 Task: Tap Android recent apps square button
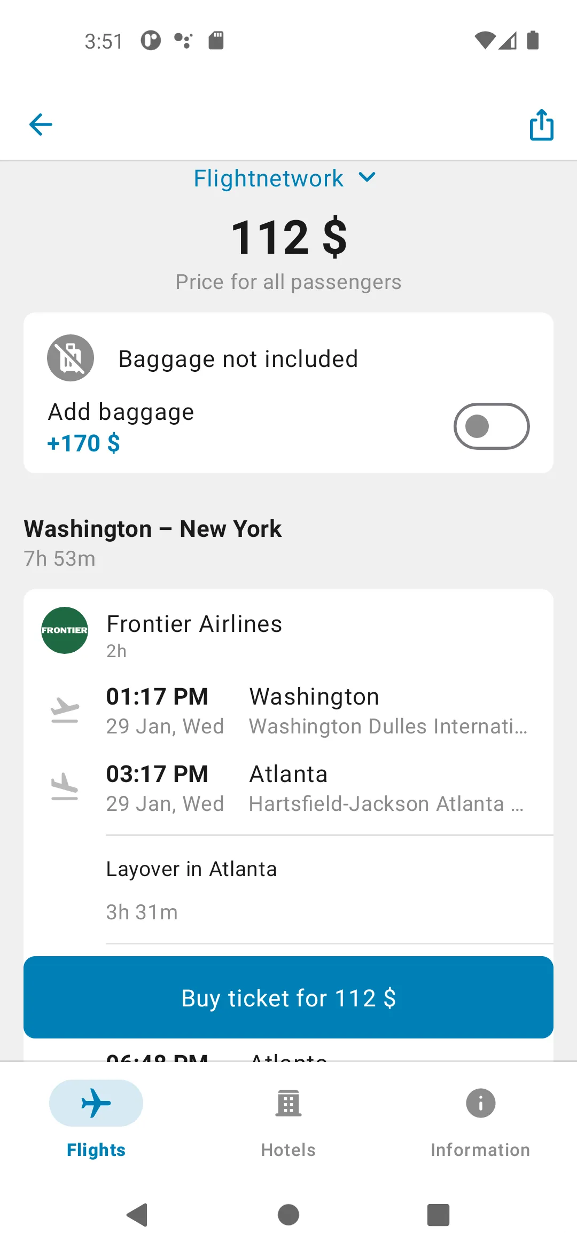coord(438,1215)
